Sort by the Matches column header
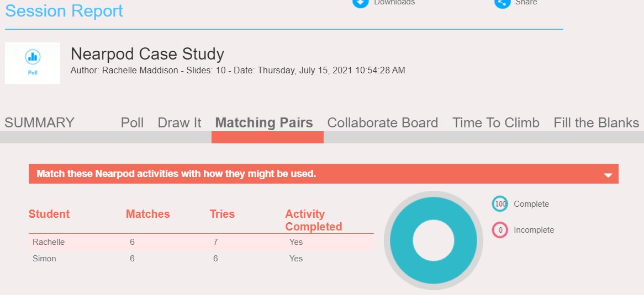The width and height of the screenshot is (644, 295). (148, 214)
